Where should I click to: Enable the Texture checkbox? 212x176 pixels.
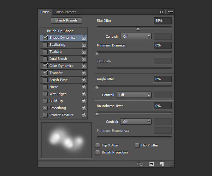point(45,52)
